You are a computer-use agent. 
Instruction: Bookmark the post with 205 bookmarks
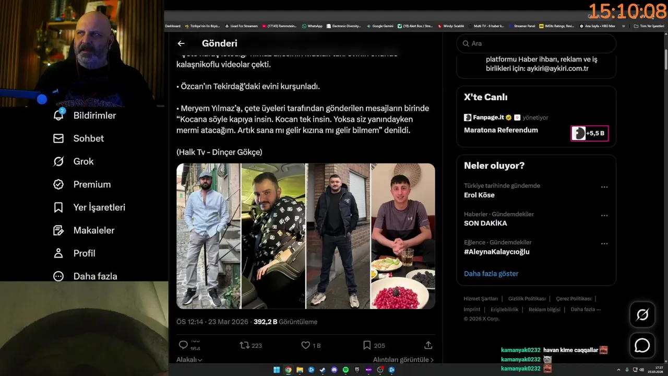tap(374, 345)
